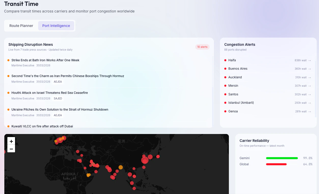Open Strike Ends at Bath Iron Works article
Viewport: 319px width, 194px height.
45,60
